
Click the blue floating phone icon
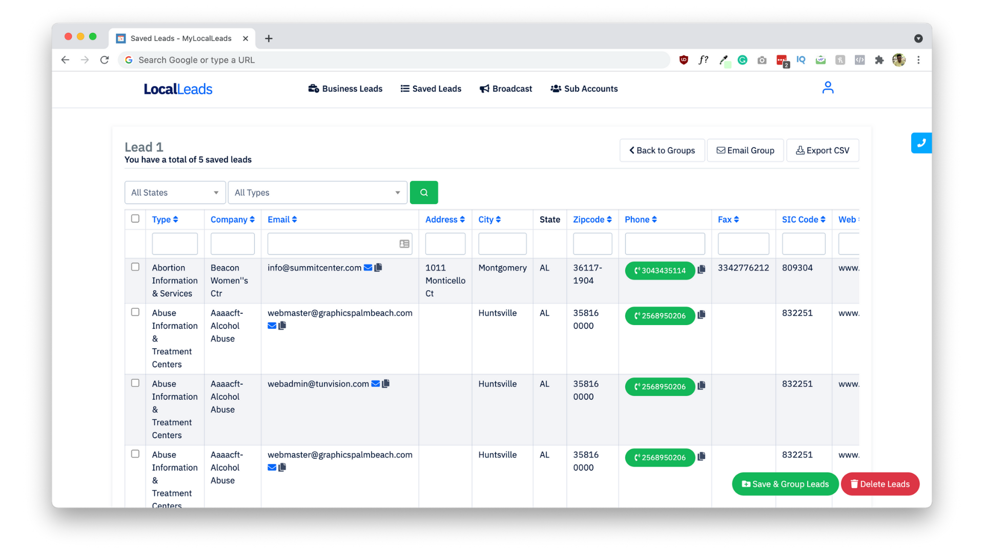click(921, 143)
